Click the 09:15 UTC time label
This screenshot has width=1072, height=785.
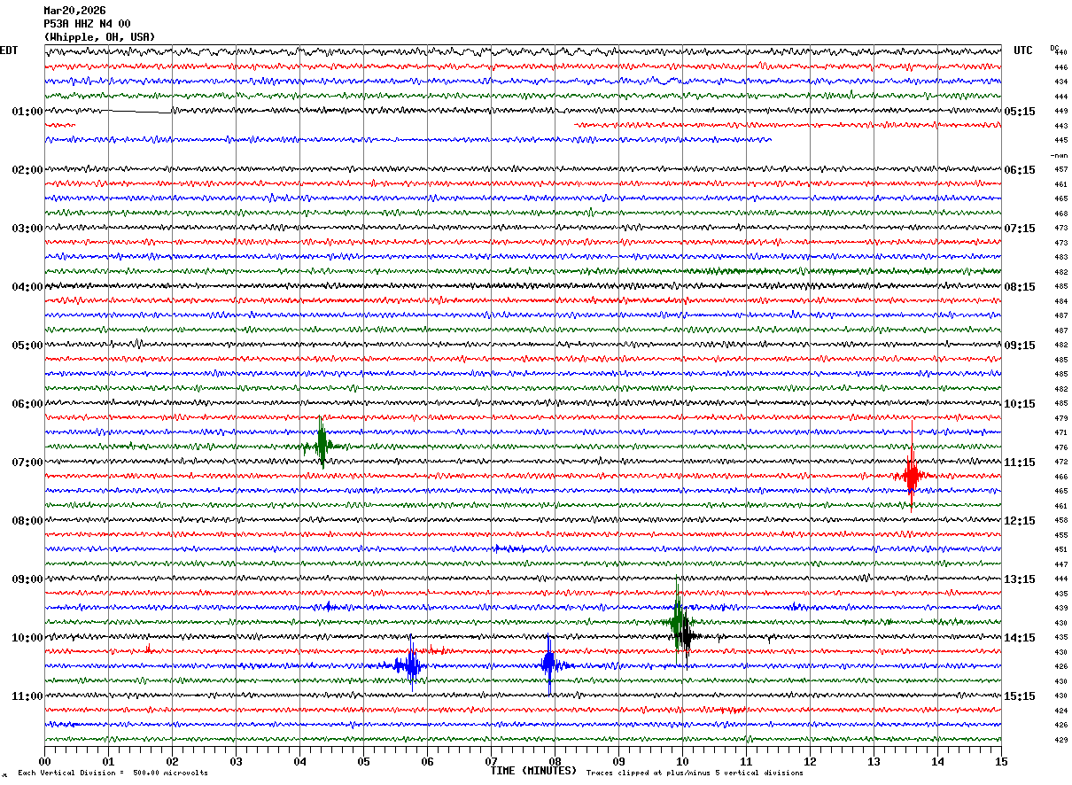[x=1020, y=346]
